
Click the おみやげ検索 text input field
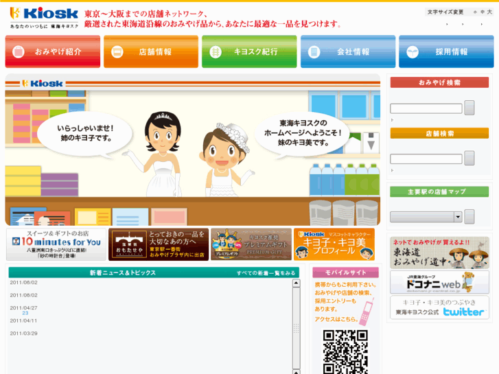426,108
